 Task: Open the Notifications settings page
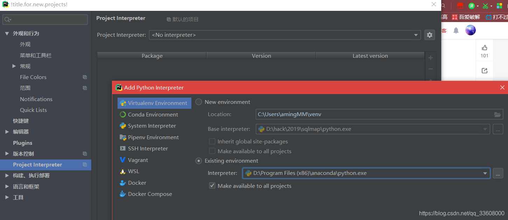point(36,99)
